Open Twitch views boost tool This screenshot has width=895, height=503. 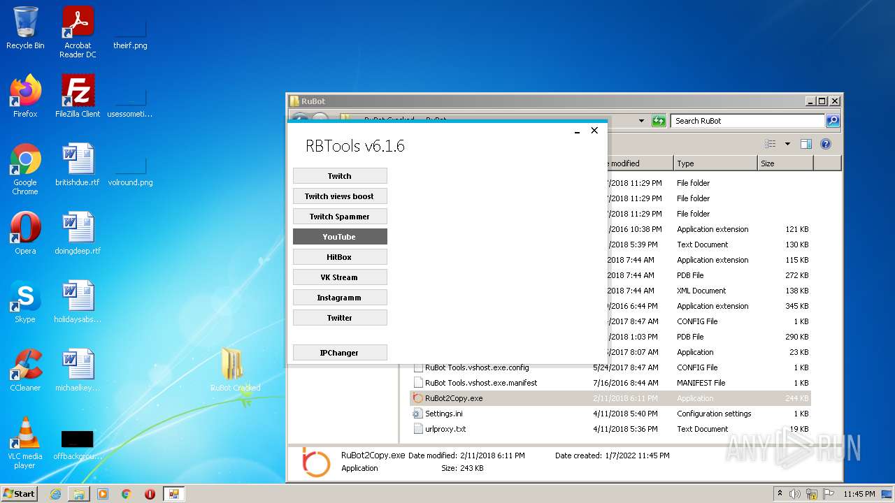[340, 196]
